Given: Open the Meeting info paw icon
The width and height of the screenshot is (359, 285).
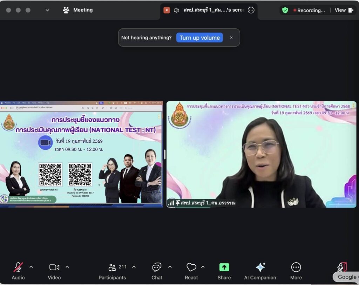Looking at the screenshot, I should pos(66,10).
